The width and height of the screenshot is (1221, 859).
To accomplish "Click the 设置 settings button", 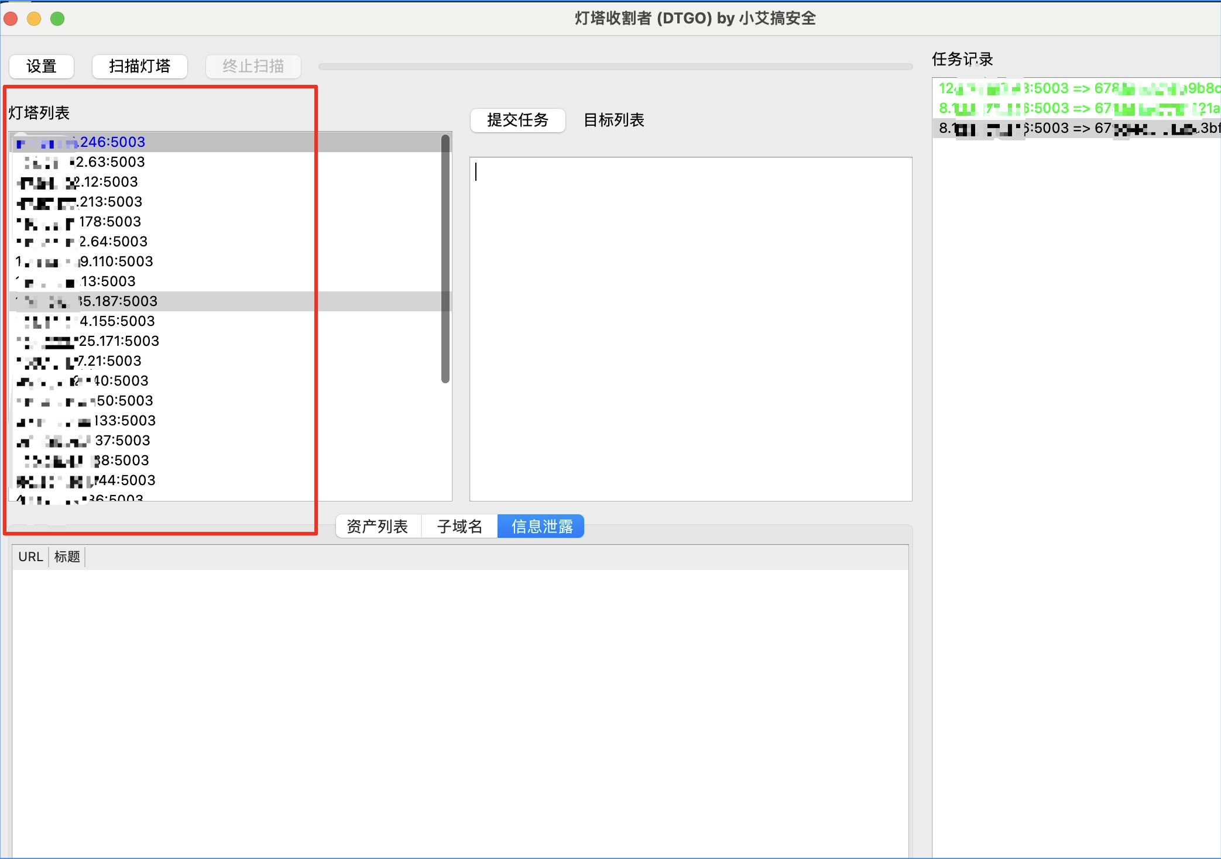I will [41, 66].
